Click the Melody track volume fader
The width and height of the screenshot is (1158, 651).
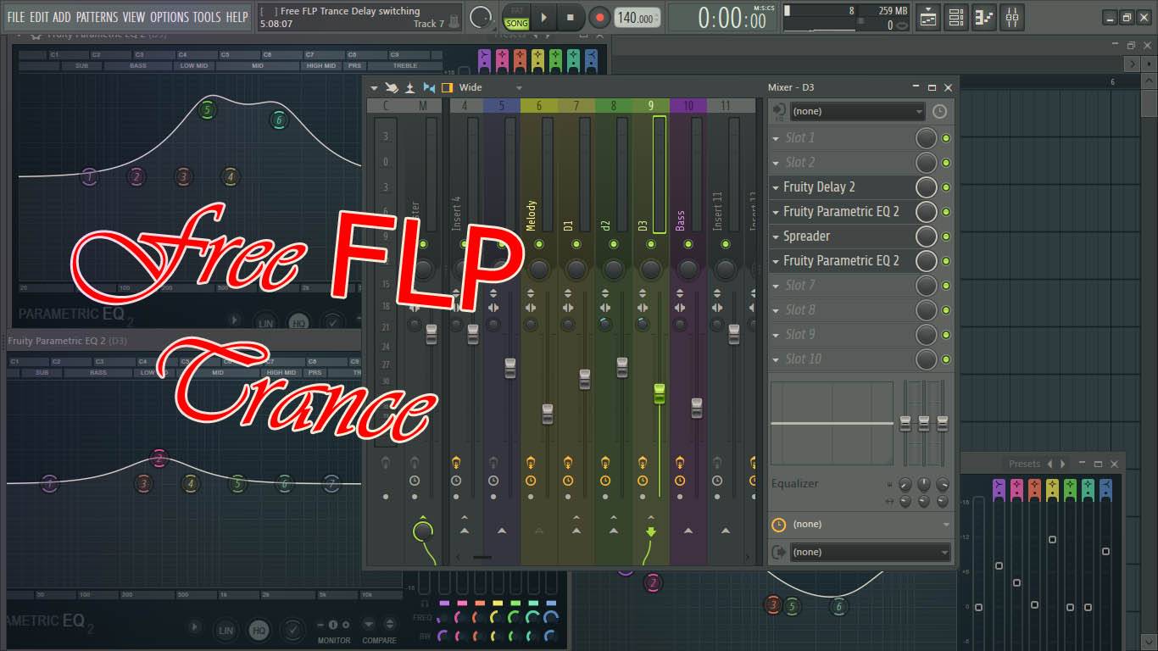click(x=547, y=414)
